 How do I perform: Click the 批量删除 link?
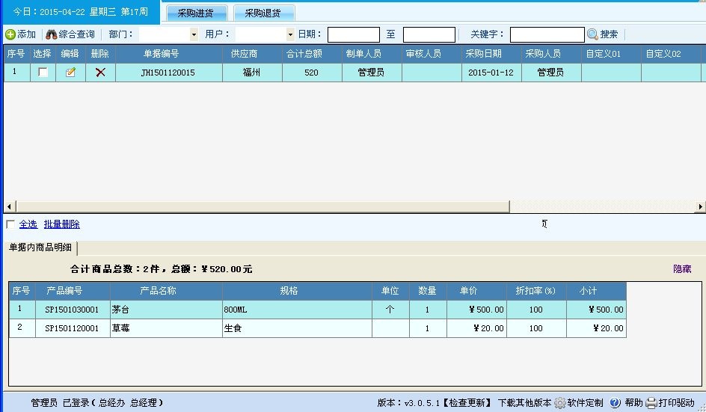point(61,224)
